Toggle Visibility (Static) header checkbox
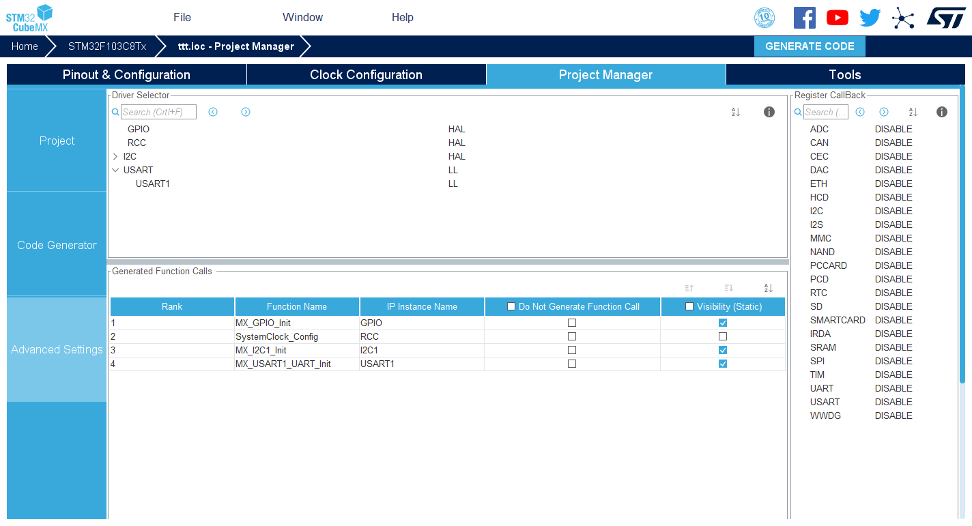972x526 pixels. click(x=689, y=306)
